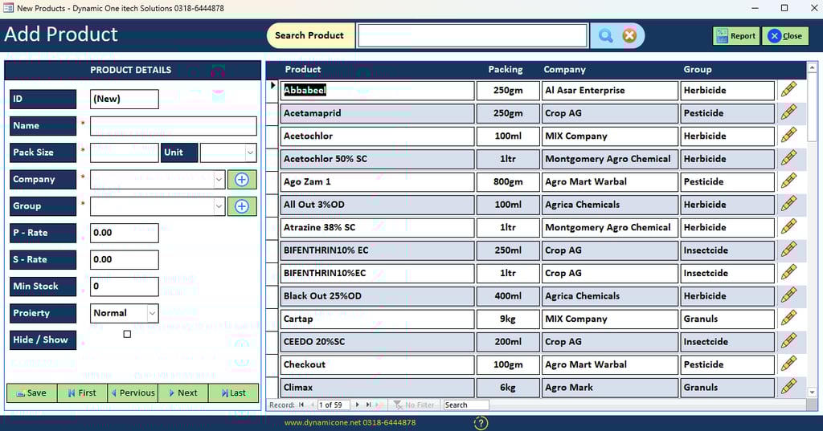Screen dimensions: 823x431
Task: Click the Close button in header
Action: coord(785,35)
